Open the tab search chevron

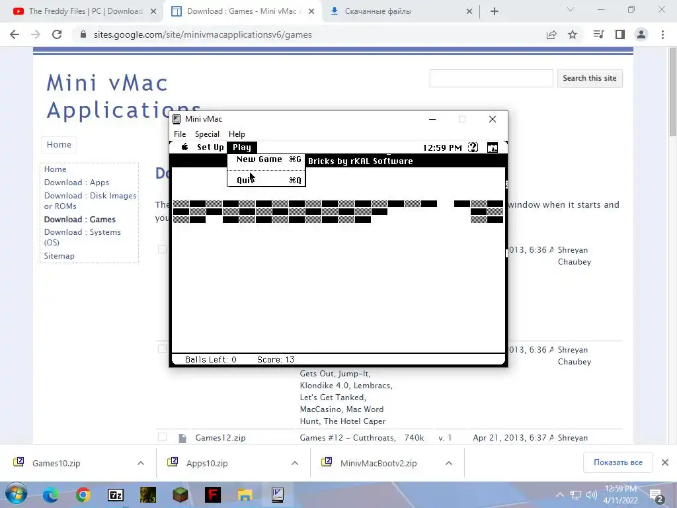pos(571,9)
